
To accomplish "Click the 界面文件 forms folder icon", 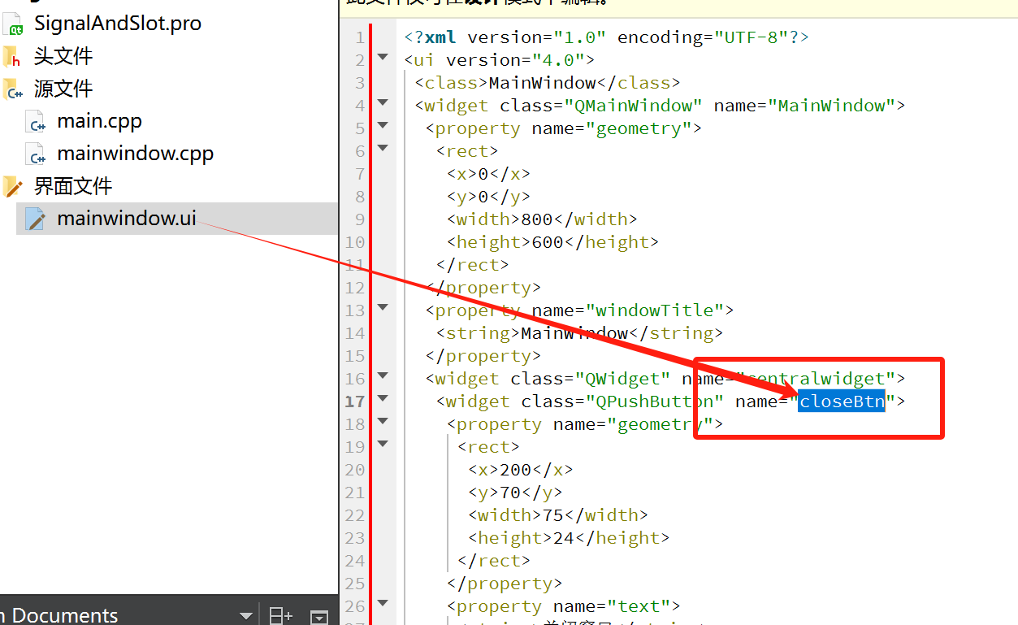I will (x=12, y=187).
